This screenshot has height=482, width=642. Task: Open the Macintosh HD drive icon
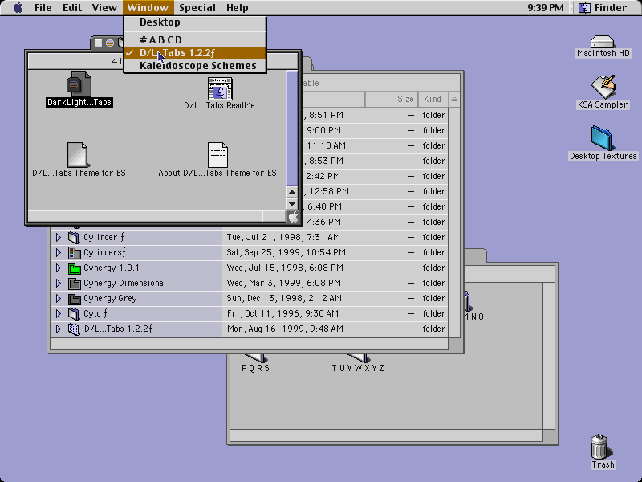(602, 42)
